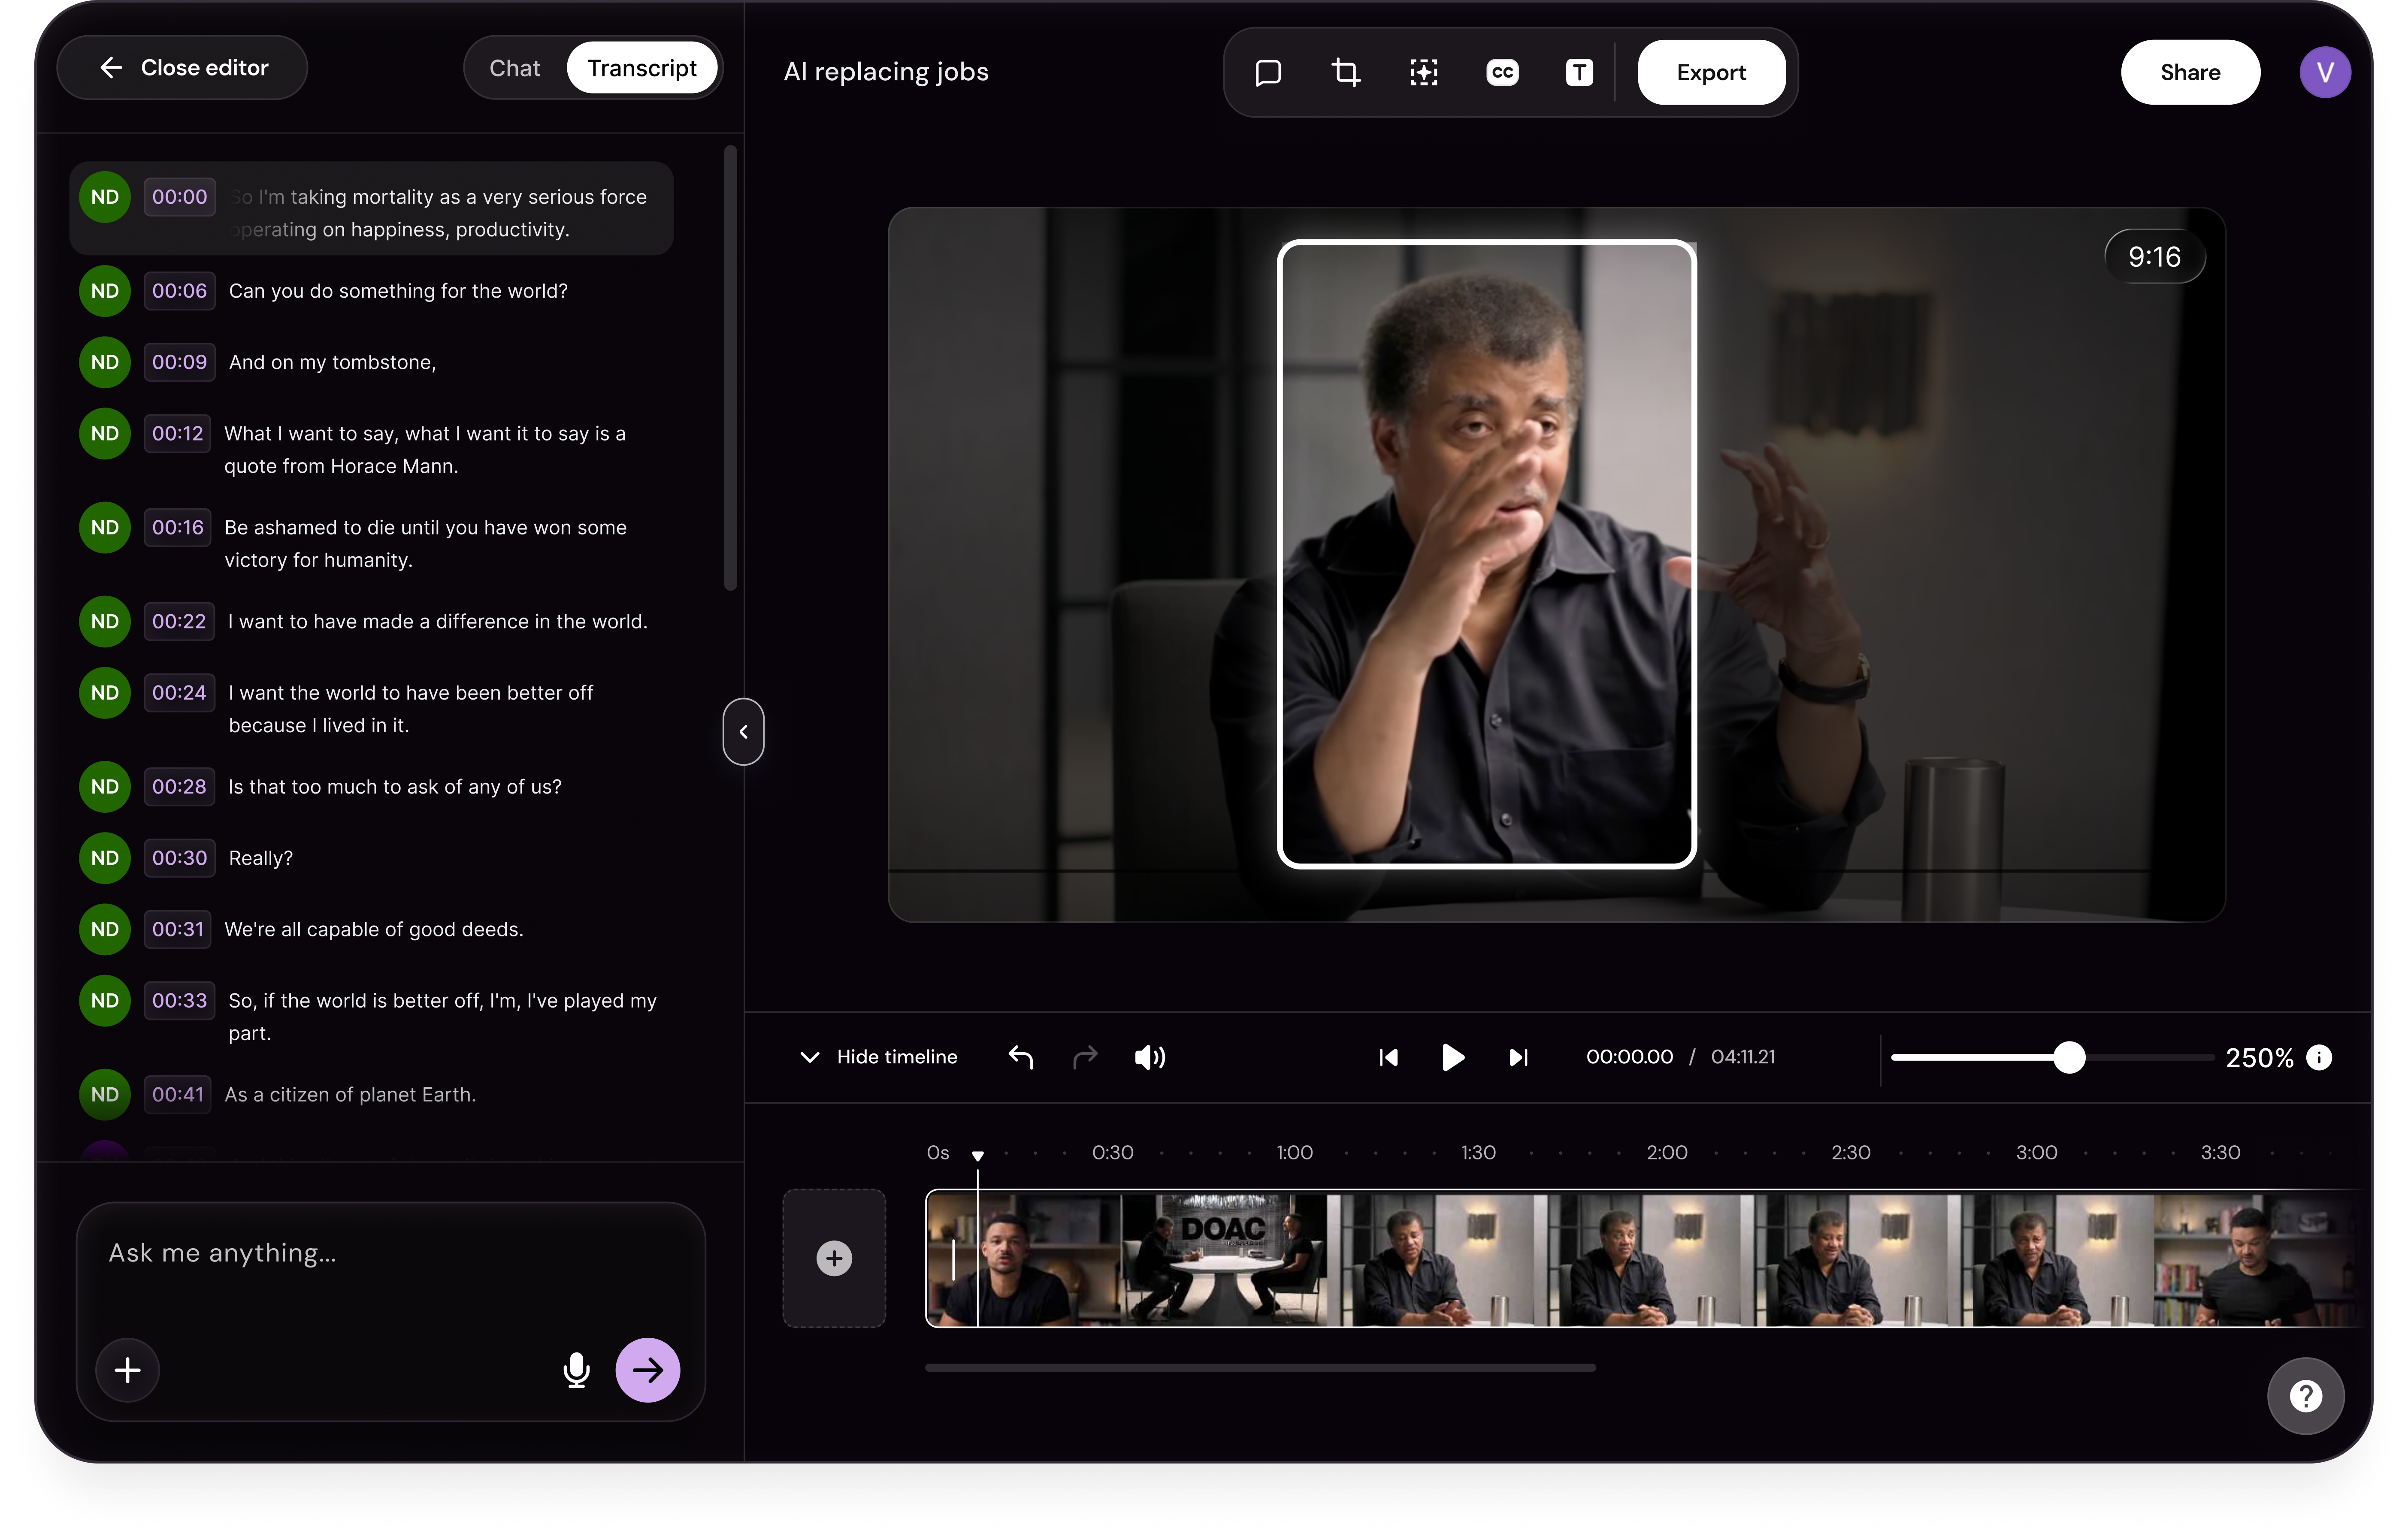Close the editor
Screen dimensions: 2408x1539
182,67
